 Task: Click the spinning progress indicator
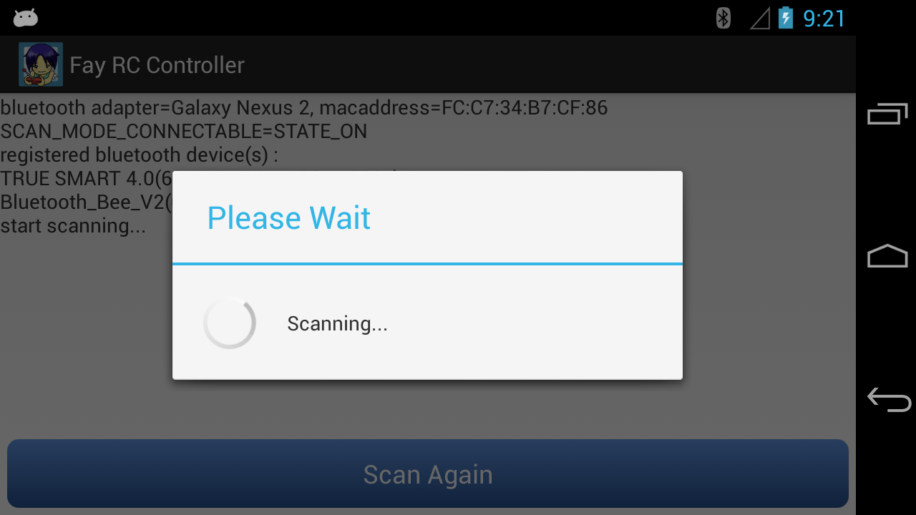(229, 323)
